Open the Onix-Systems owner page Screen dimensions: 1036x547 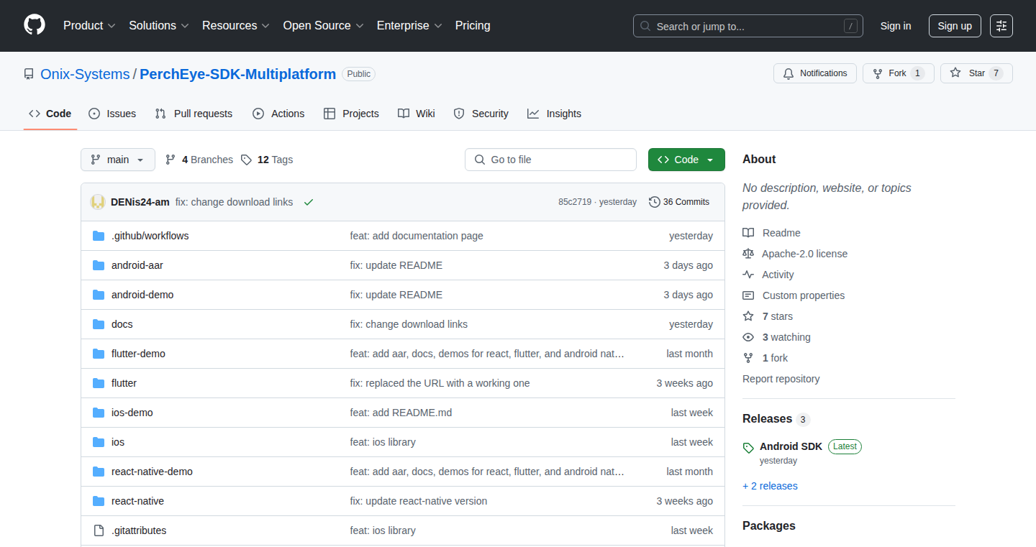85,74
